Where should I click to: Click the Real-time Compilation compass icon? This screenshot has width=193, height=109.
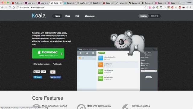click(81, 107)
